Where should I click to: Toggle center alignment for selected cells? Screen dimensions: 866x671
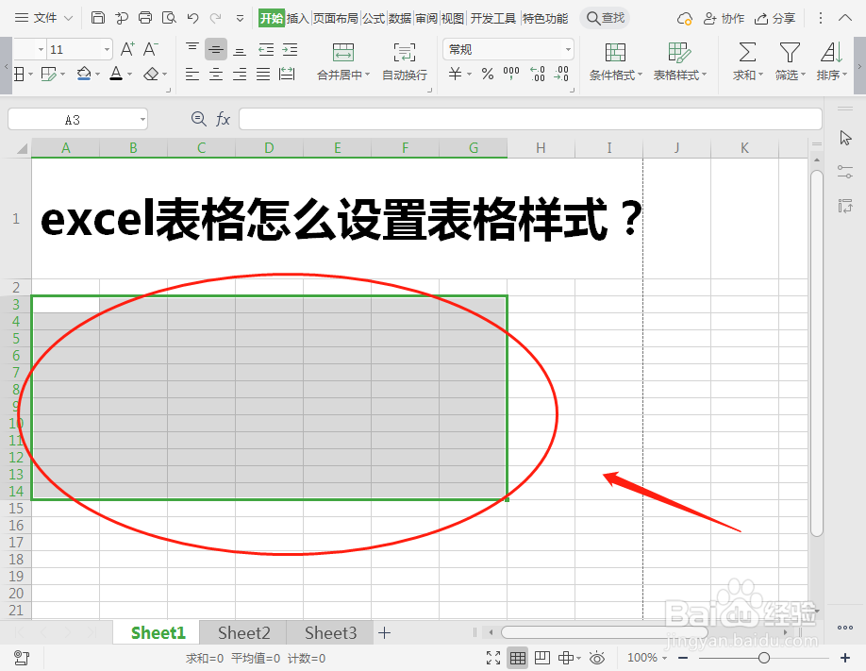[x=214, y=73]
